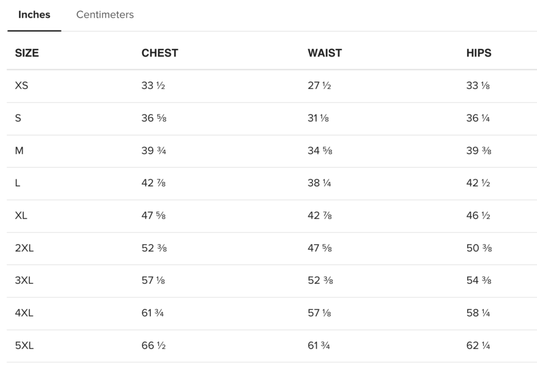Click the HIPS column header

coord(479,53)
